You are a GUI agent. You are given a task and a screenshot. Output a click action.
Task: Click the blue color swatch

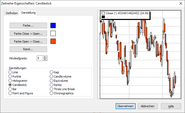click(x=53, y=25)
